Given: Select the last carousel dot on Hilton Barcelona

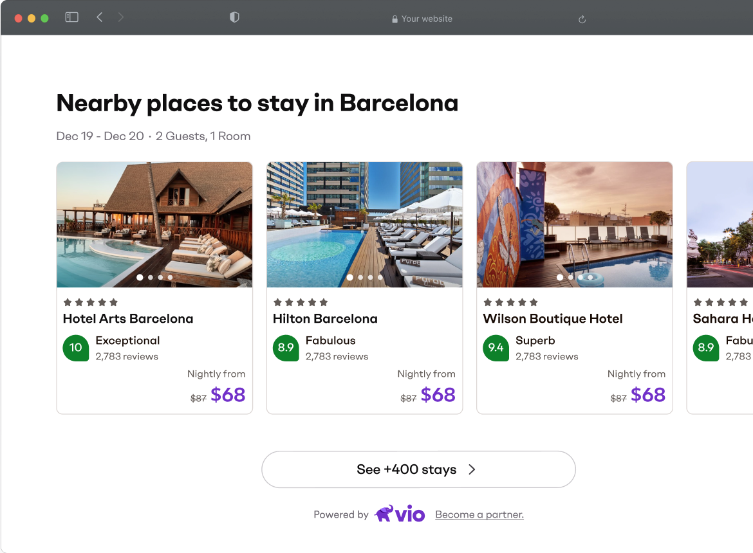Looking at the screenshot, I should 380,277.
